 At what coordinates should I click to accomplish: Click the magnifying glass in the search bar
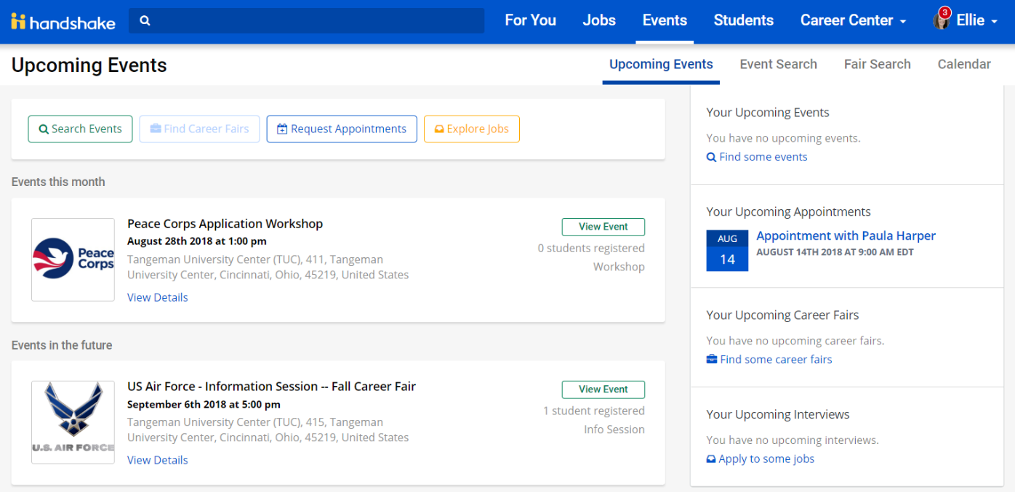143,20
